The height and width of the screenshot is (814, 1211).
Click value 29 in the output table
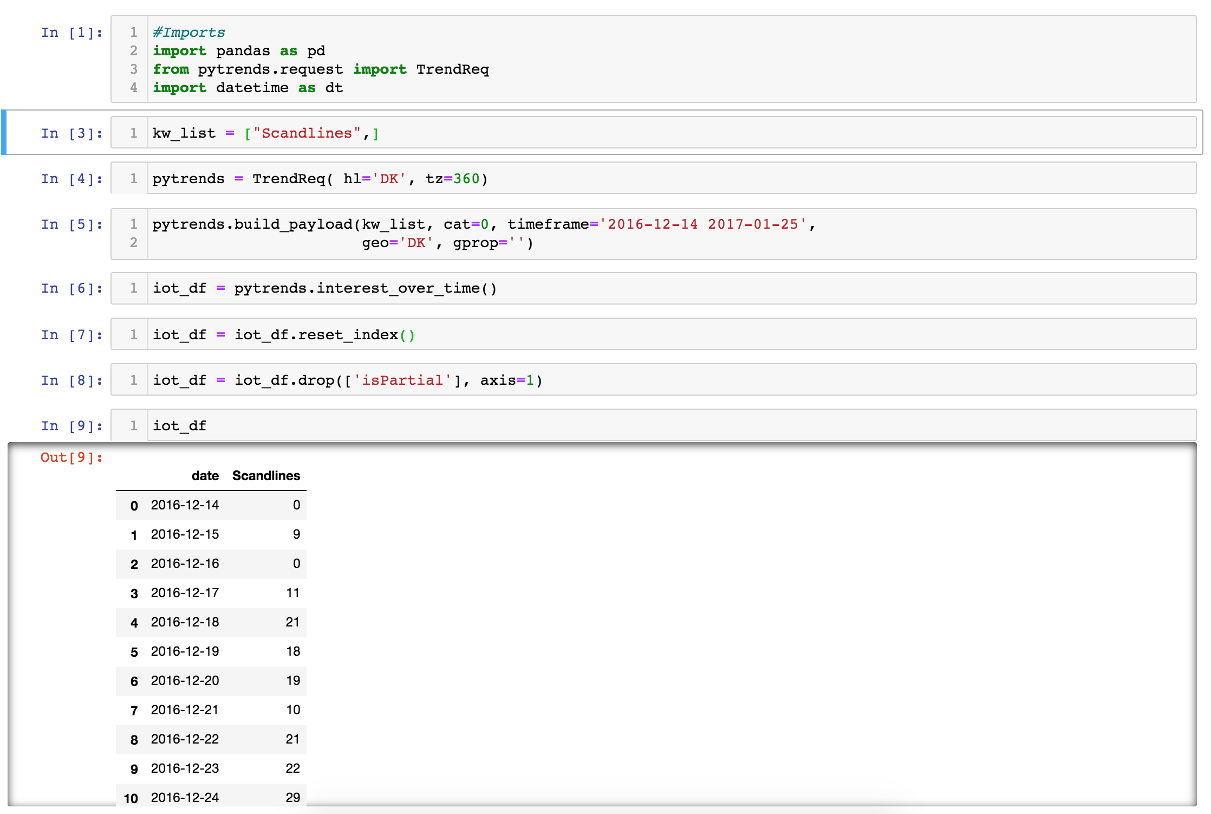293,797
